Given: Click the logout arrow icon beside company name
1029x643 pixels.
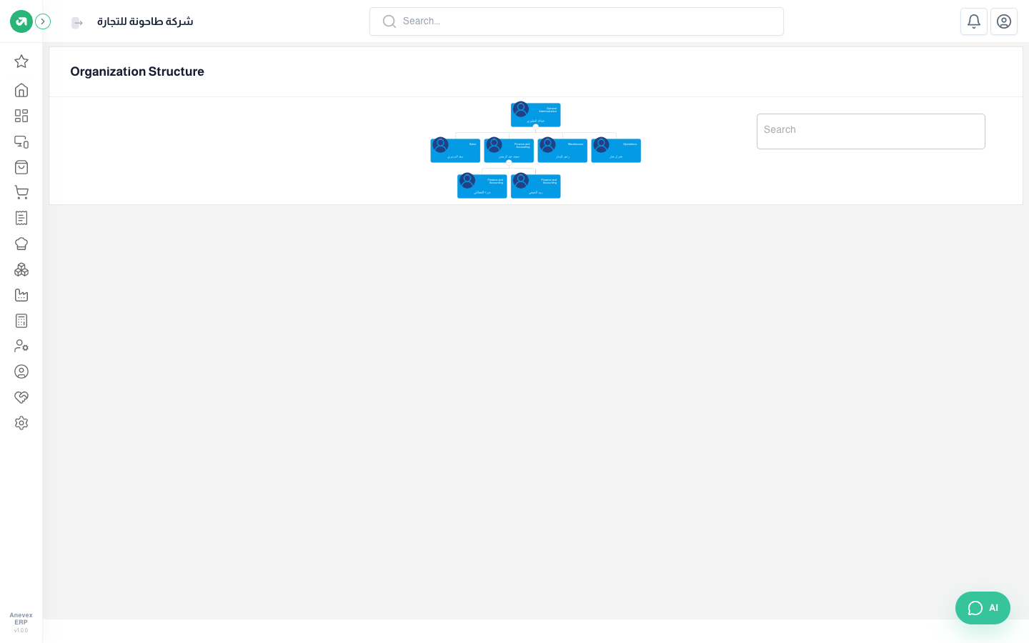Looking at the screenshot, I should tap(77, 23).
